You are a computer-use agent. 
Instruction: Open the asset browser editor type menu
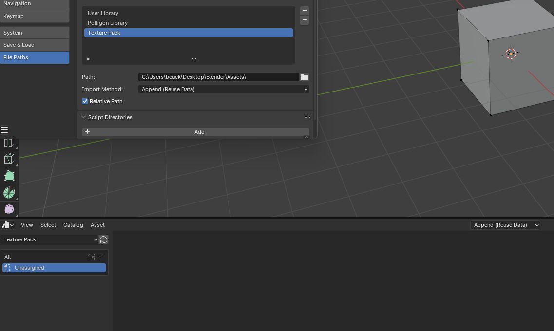click(x=7, y=225)
